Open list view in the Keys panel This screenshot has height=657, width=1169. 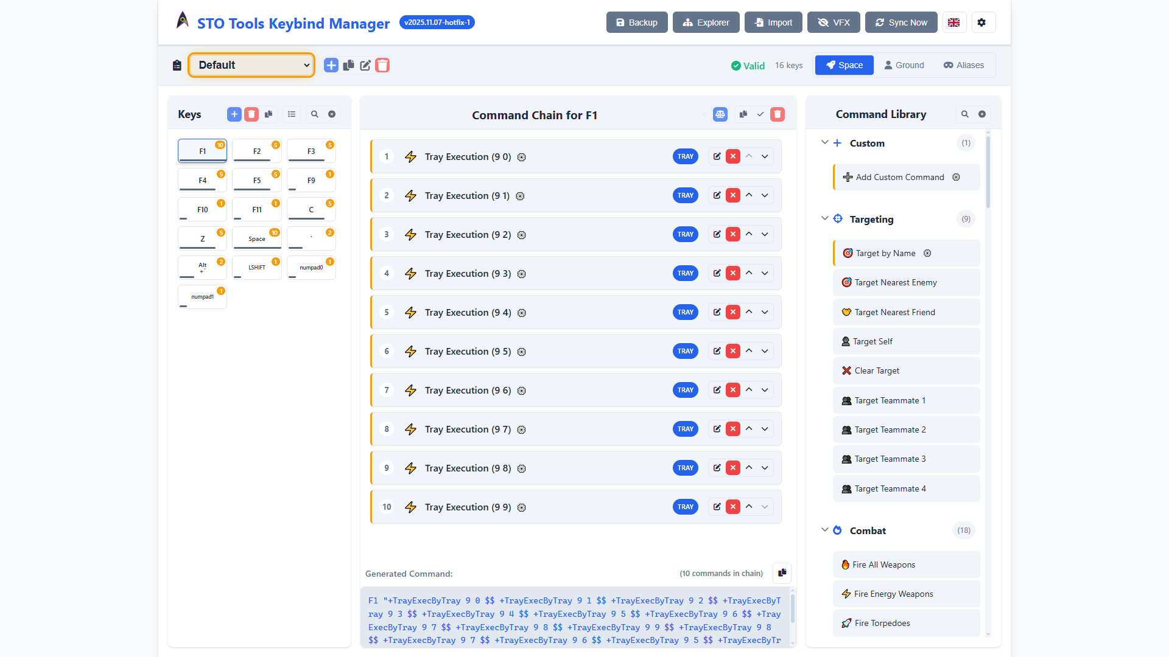coord(291,114)
